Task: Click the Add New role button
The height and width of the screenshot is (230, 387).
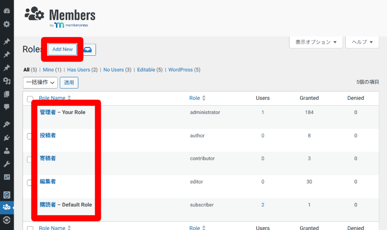Action: coord(62,49)
